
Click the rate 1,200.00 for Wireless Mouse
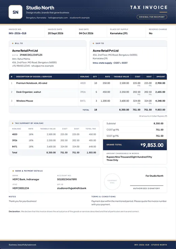105,101
